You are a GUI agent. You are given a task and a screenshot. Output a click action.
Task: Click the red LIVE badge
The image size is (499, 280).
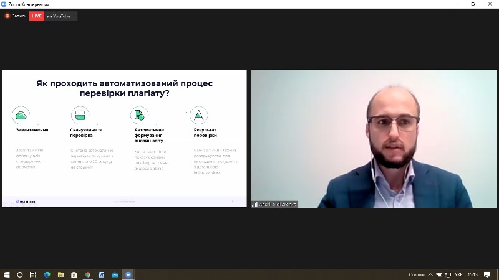(37, 16)
